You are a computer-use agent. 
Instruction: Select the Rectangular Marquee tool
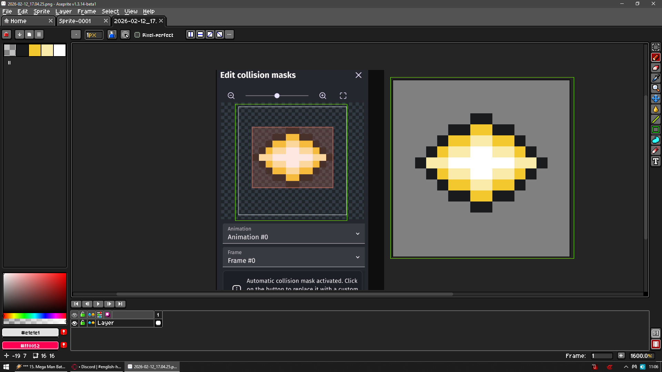655,47
